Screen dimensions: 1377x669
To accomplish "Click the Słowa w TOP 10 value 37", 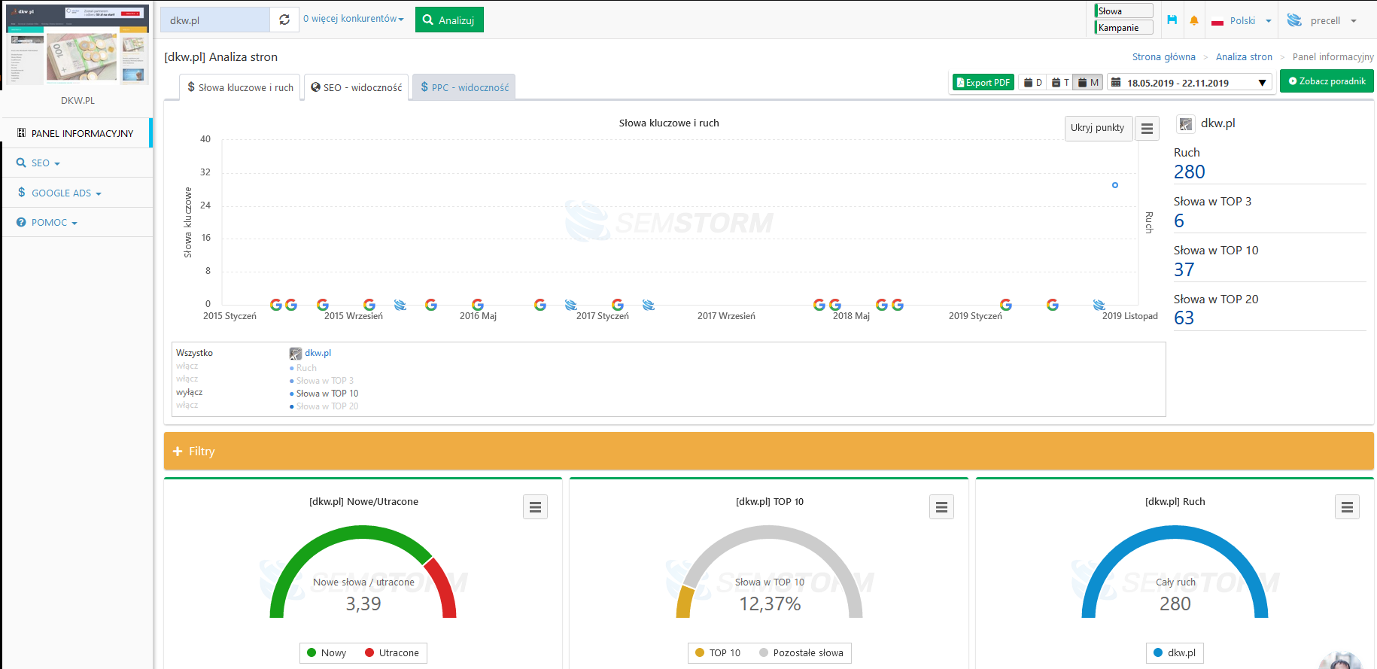I will point(1184,270).
